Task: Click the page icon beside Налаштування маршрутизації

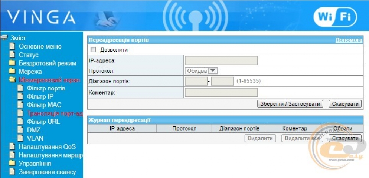Action: click(12, 155)
